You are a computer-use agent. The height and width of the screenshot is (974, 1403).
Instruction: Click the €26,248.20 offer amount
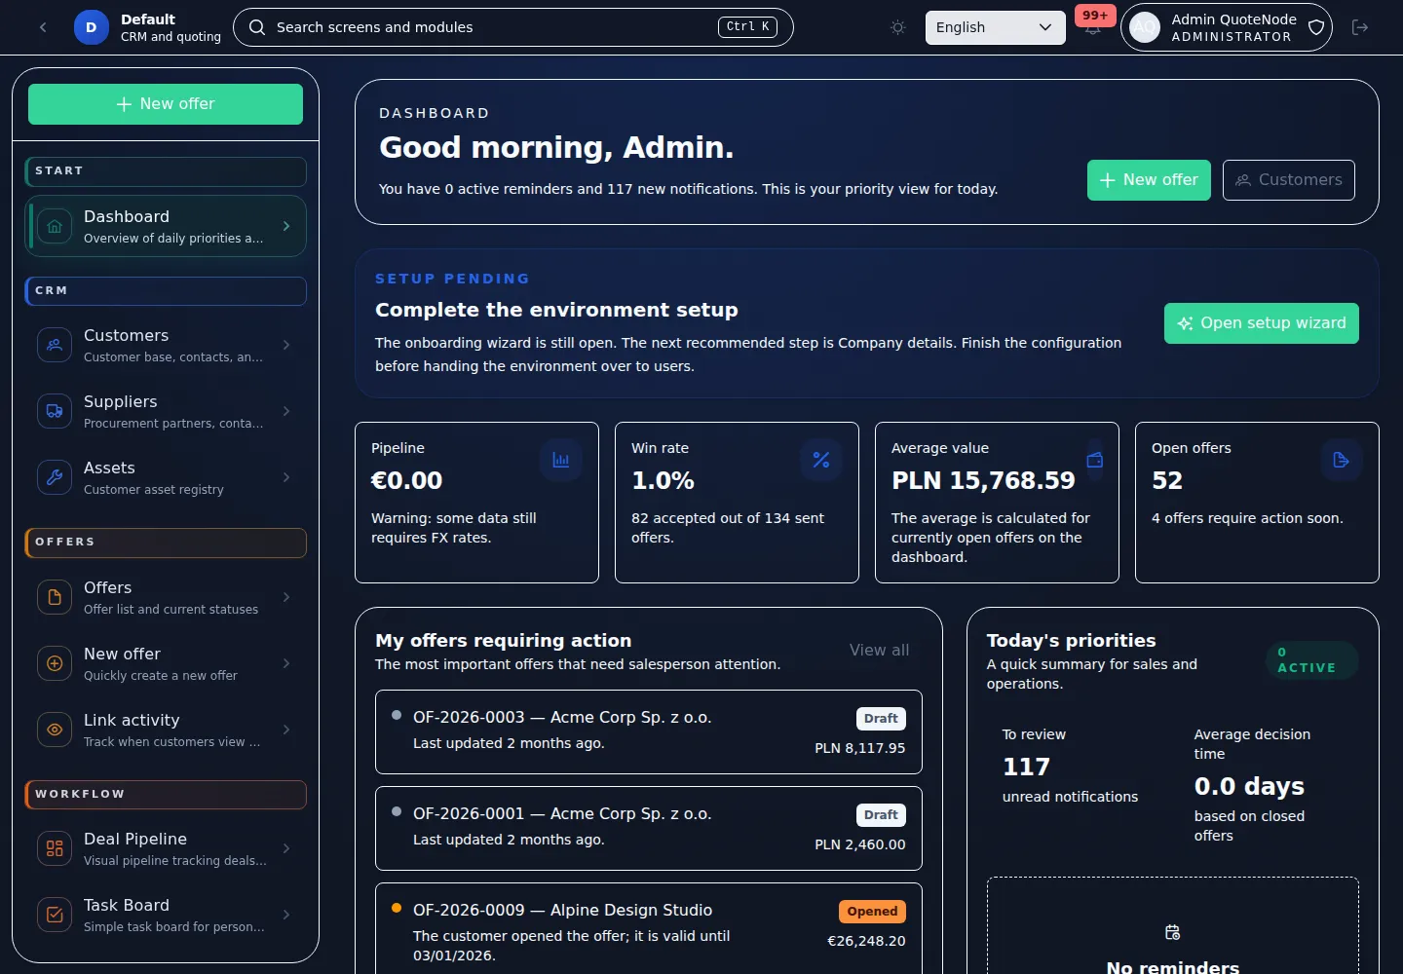[x=866, y=941]
